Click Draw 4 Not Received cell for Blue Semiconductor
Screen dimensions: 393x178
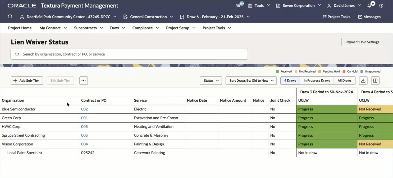pos(375,109)
